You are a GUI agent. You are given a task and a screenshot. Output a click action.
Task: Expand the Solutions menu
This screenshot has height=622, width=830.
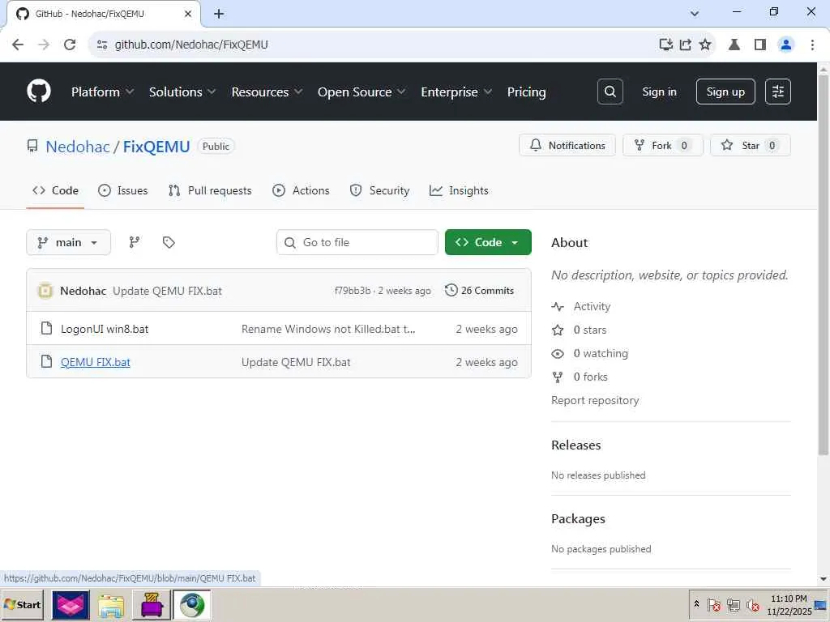pyautogui.click(x=182, y=92)
